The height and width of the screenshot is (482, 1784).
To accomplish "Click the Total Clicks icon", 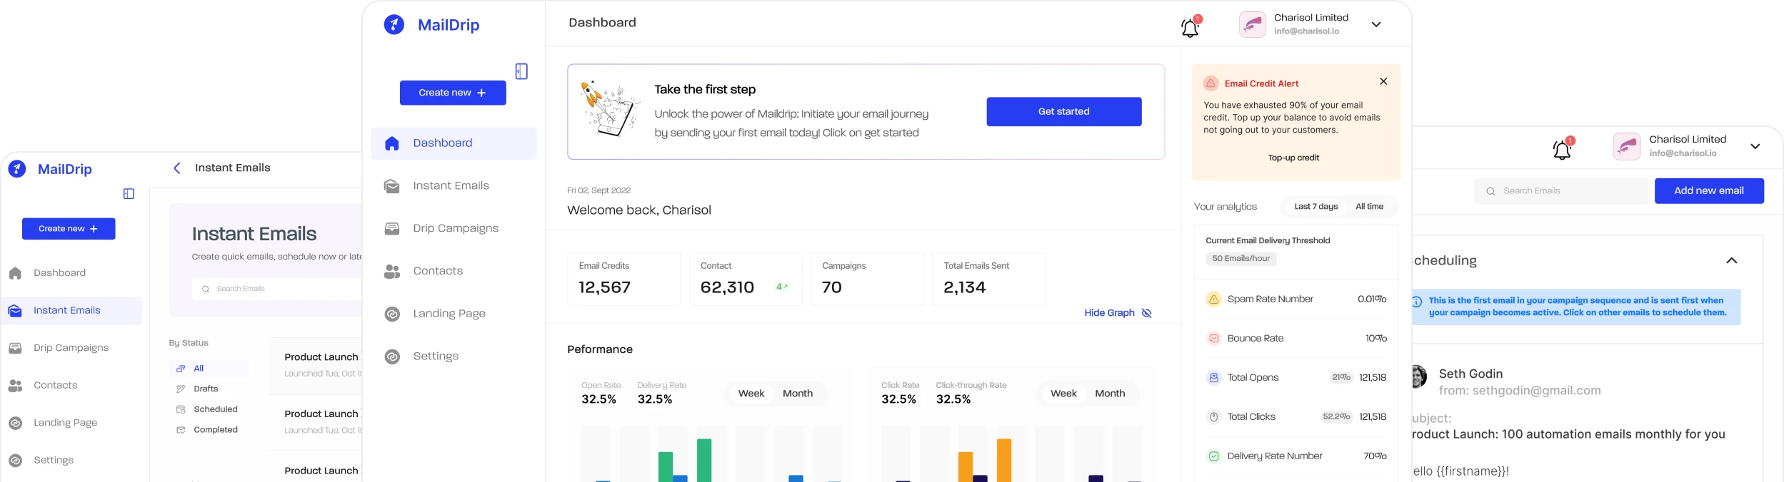I will pos(1213,417).
